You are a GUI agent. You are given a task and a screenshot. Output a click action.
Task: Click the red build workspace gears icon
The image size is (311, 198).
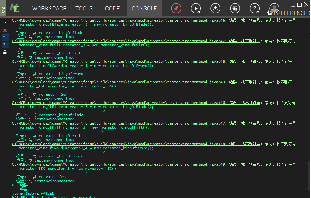(x=176, y=8)
